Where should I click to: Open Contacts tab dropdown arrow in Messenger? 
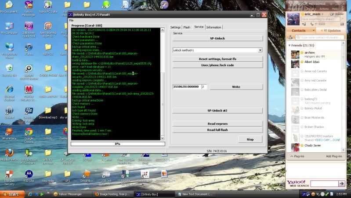(313, 30)
